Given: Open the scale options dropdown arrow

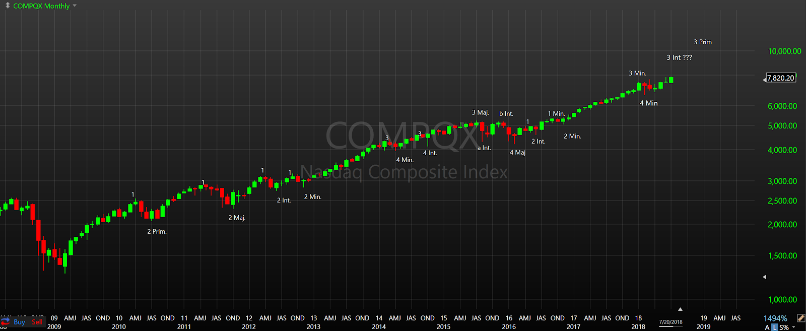Looking at the screenshot, I should 794,327.
